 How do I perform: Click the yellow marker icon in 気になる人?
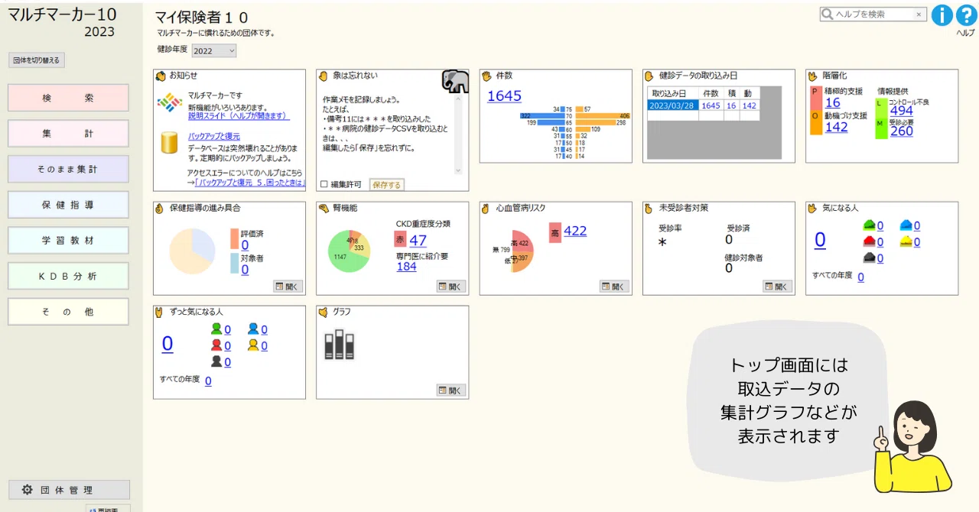[906, 241]
